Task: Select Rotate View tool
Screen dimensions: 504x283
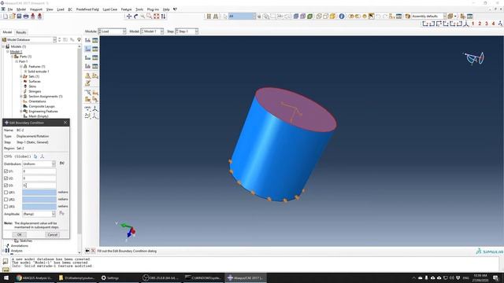Action: click(x=135, y=16)
